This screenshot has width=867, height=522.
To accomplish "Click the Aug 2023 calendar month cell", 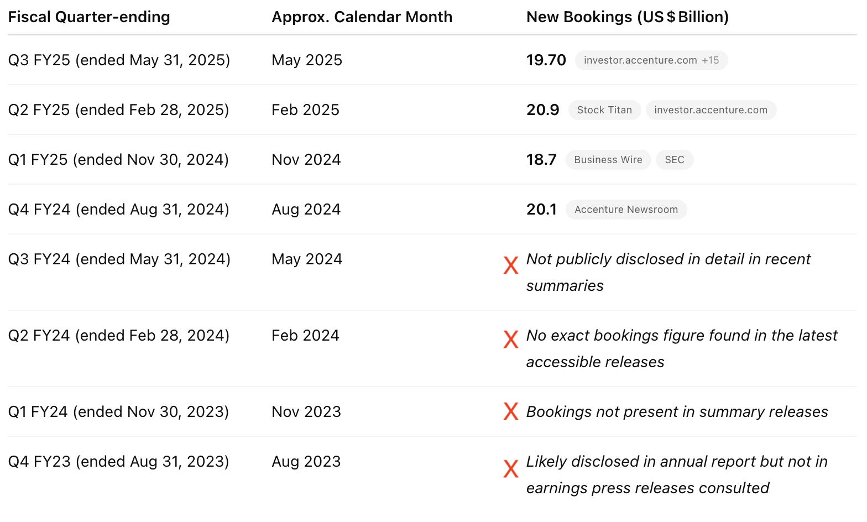I will click(306, 462).
